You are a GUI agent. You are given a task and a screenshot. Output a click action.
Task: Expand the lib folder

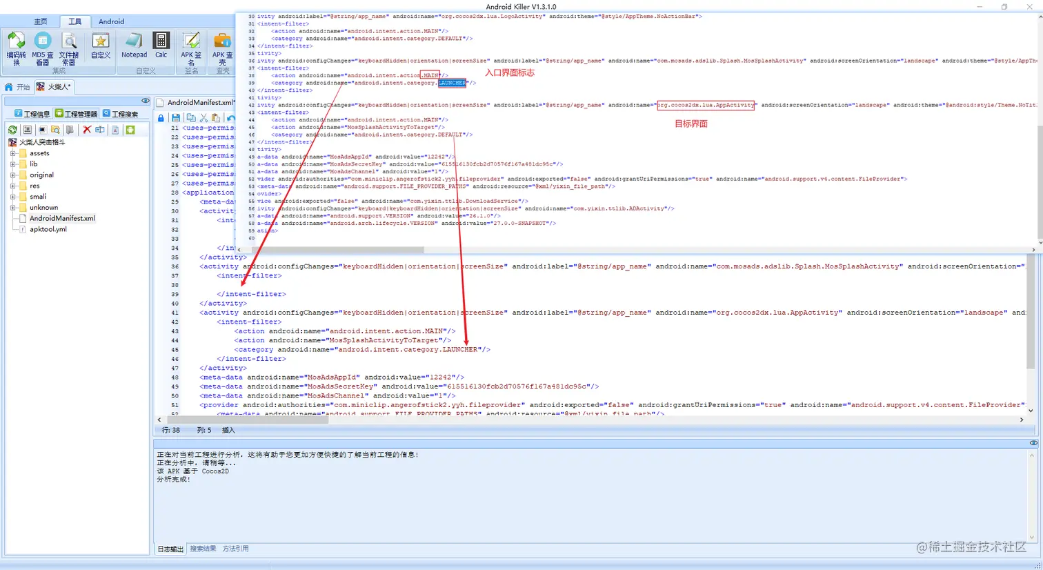click(13, 164)
